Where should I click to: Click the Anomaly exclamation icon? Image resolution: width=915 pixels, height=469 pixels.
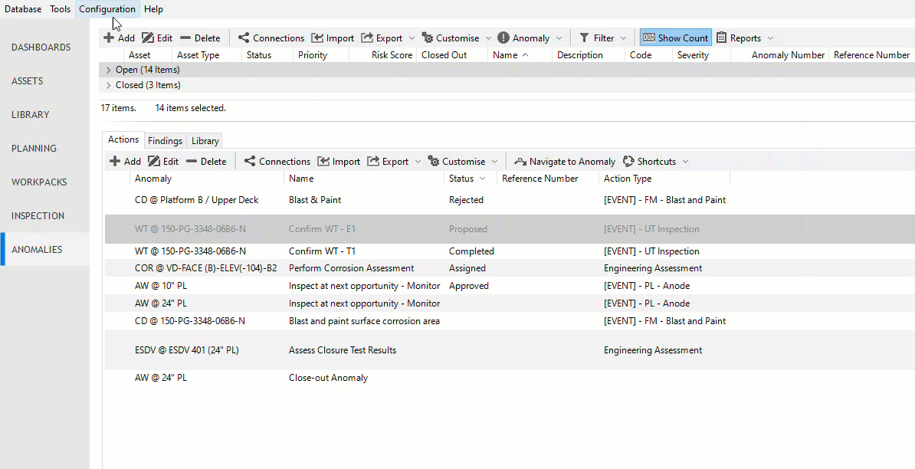[503, 38]
